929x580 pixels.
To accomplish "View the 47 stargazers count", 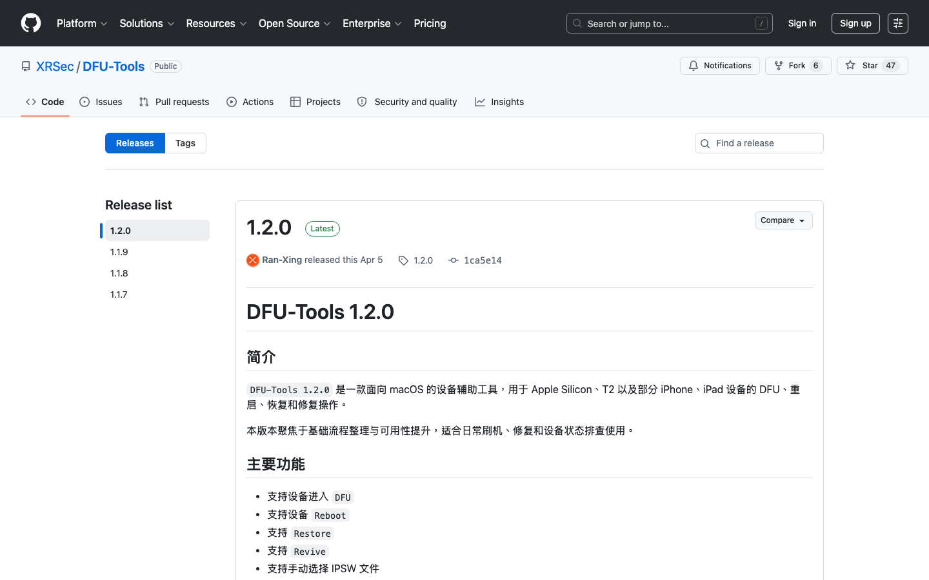I will pos(891,66).
